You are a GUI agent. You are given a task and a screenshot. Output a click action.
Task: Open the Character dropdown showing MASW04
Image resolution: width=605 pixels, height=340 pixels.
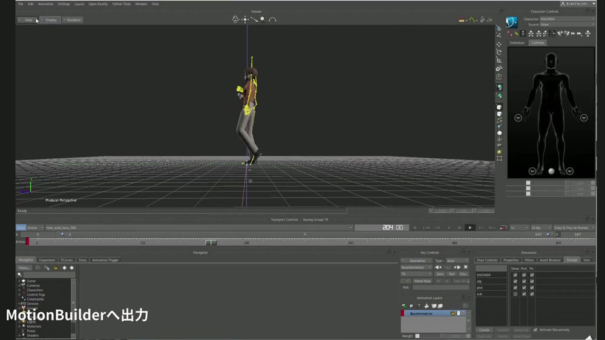567,19
